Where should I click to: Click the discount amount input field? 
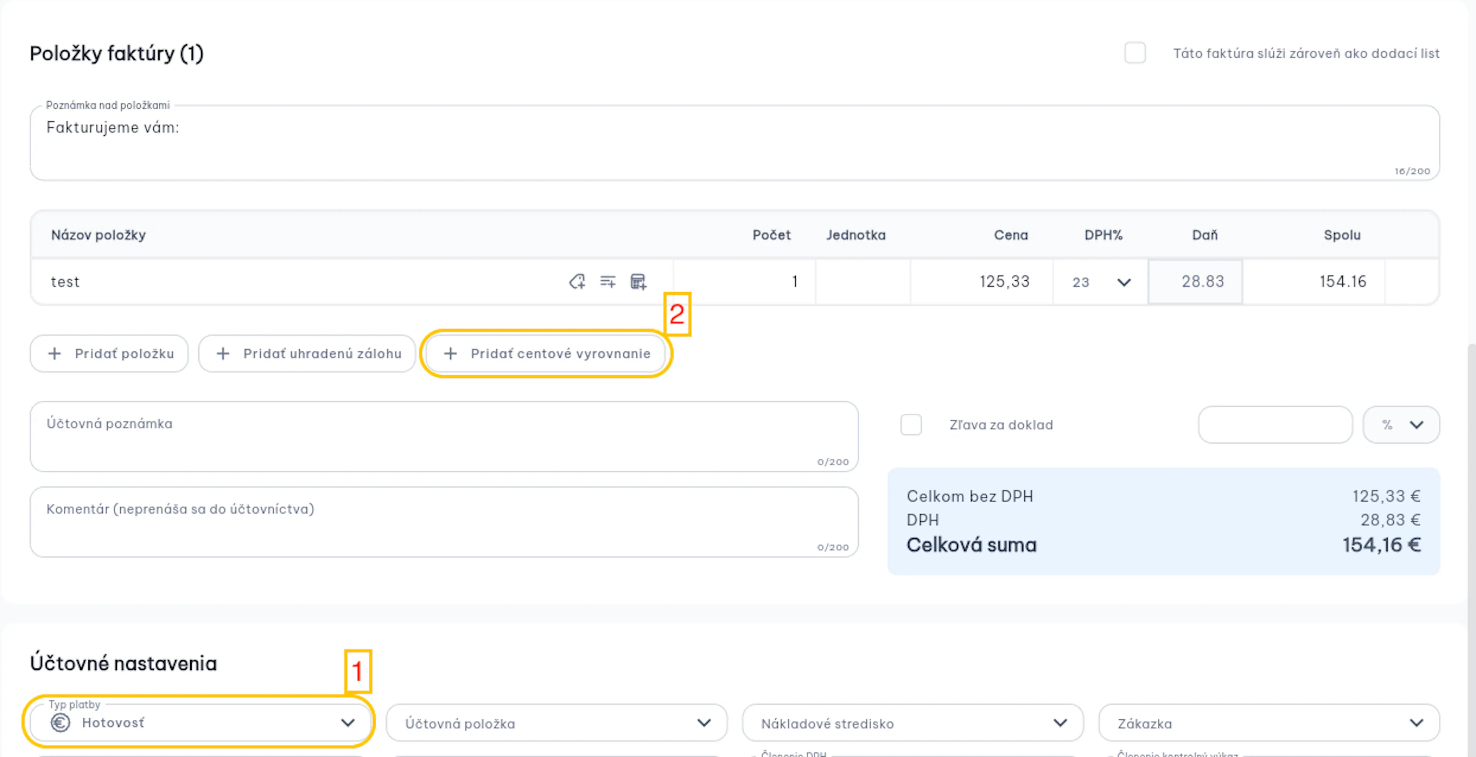pyautogui.click(x=1275, y=424)
